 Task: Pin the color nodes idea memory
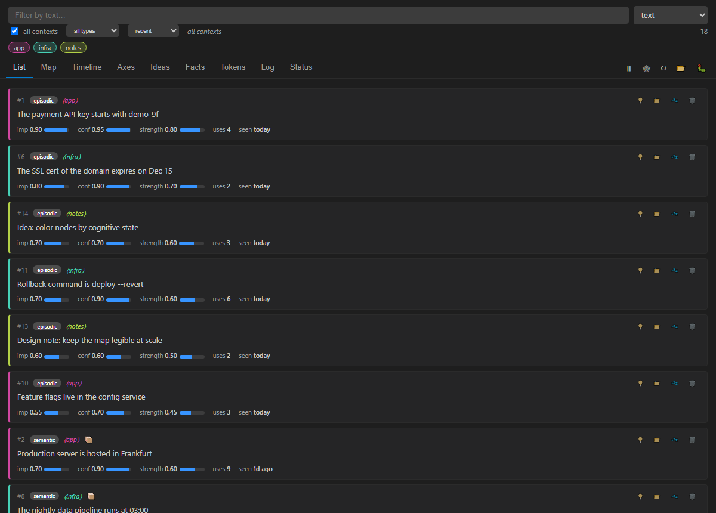pos(640,214)
